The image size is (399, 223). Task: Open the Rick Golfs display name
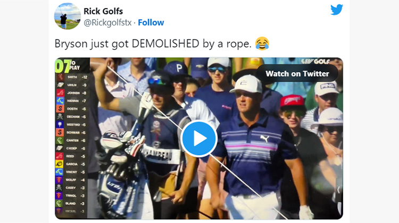click(103, 11)
